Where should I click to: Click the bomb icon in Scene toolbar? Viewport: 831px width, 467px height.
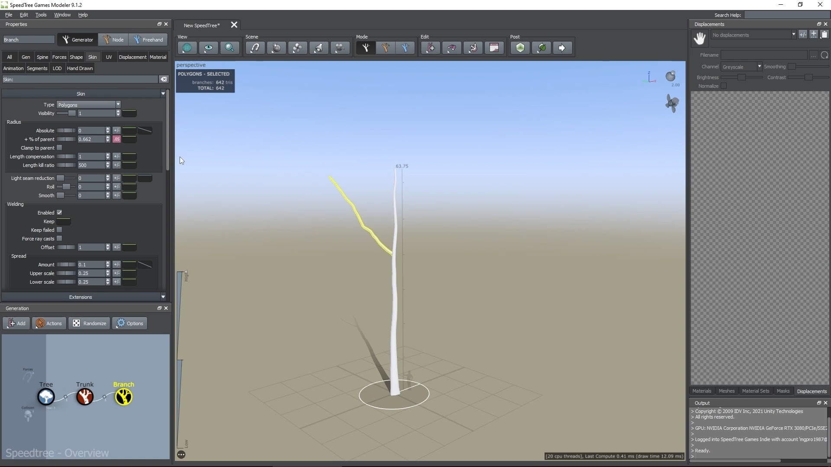tap(276, 48)
